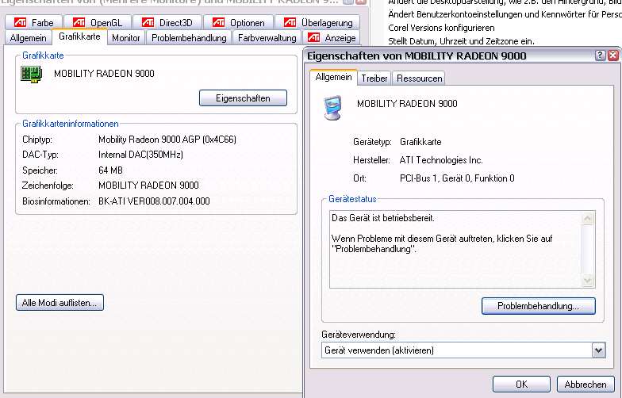Image resolution: width=622 pixels, height=398 pixels.
Task: Click the 'Internal DAC(350MHz)' value
Action: tap(140, 155)
